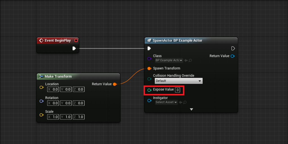Click the Location Z field
The height and width of the screenshot is (144, 288).
(x=79, y=89)
